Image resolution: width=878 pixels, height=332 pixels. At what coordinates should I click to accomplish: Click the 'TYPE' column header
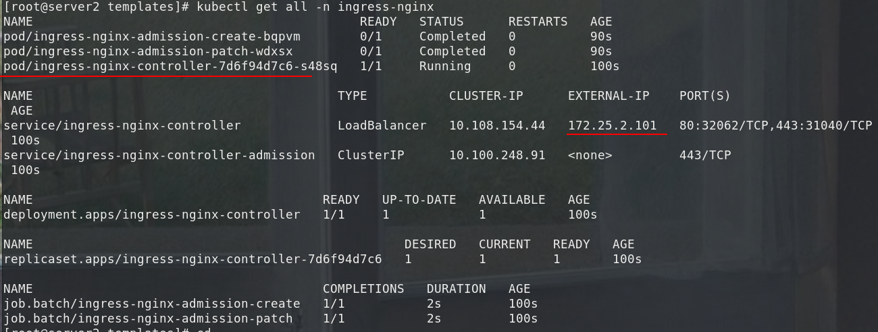pos(353,96)
